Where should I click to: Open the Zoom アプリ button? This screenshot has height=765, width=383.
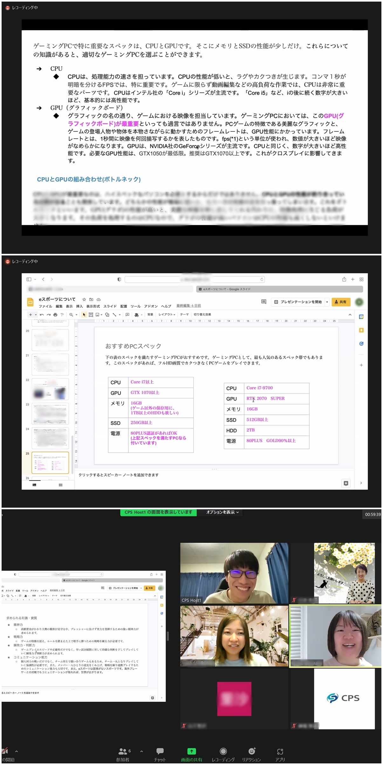280,755
